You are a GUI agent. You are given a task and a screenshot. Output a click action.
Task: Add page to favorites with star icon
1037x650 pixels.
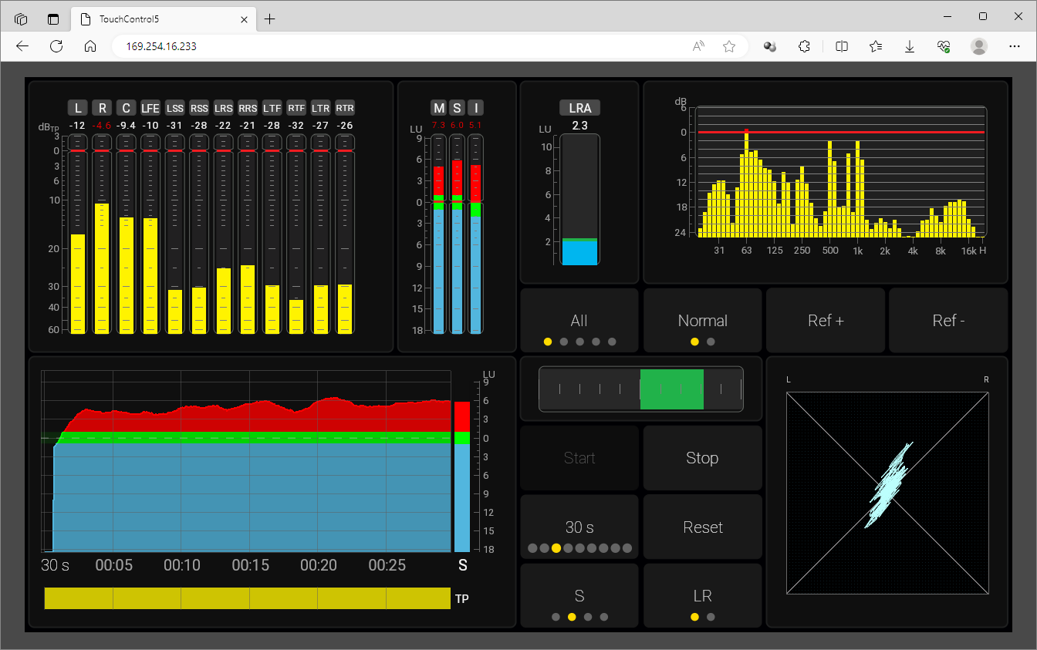pyautogui.click(x=729, y=46)
